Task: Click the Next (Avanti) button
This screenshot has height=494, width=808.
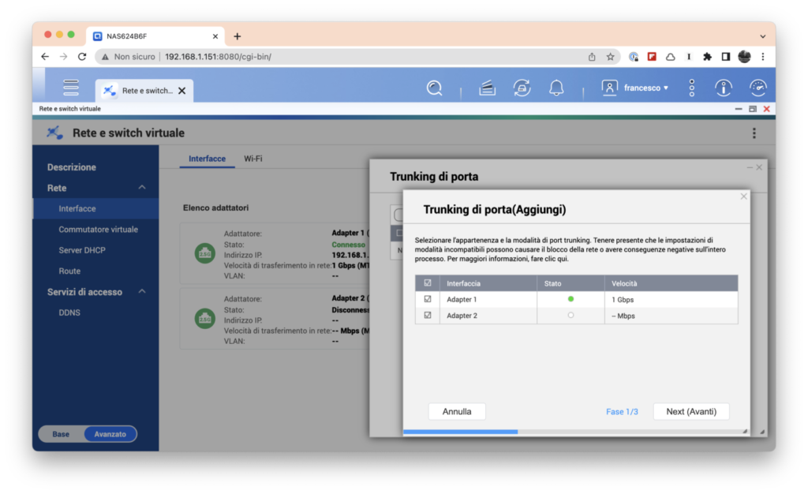Action: 691,412
